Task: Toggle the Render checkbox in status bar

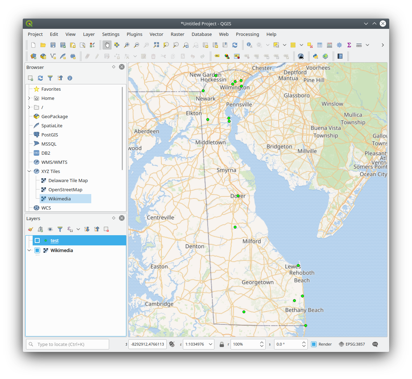Action: tap(314, 344)
